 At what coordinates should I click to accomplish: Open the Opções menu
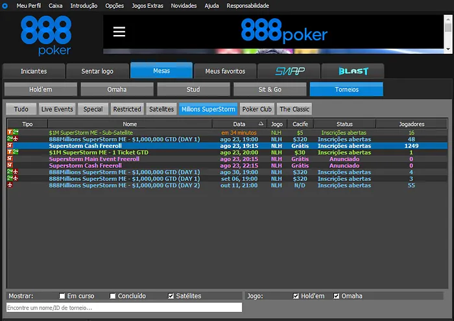click(x=114, y=5)
